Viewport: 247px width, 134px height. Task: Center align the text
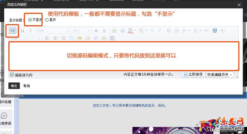pos(55,38)
